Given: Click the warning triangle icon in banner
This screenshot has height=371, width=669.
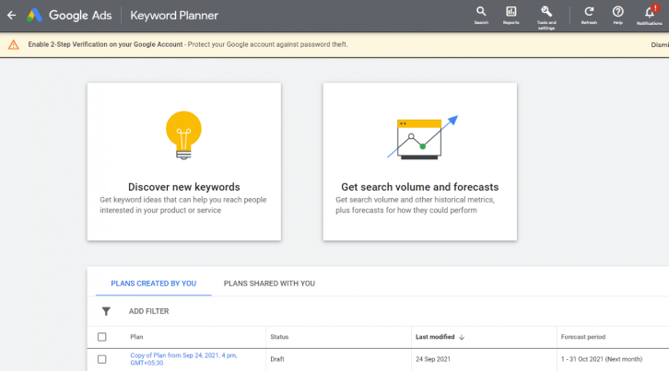Looking at the screenshot, I should [14, 44].
